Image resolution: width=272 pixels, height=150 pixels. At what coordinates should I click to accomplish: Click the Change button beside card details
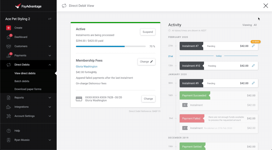tap(148, 99)
